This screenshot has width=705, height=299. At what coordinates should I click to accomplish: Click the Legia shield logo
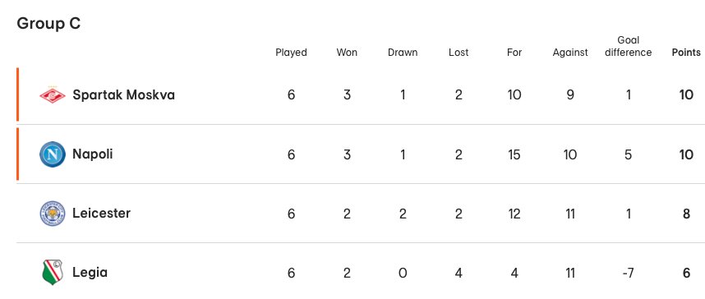point(52,273)
